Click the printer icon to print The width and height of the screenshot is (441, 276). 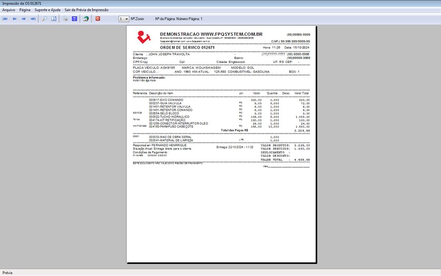(x=65, y=19)
